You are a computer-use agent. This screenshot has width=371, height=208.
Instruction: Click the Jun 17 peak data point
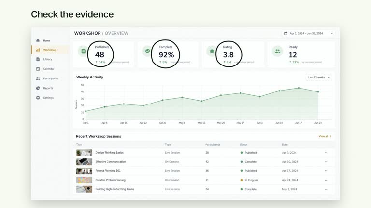(x=299, y=88)
